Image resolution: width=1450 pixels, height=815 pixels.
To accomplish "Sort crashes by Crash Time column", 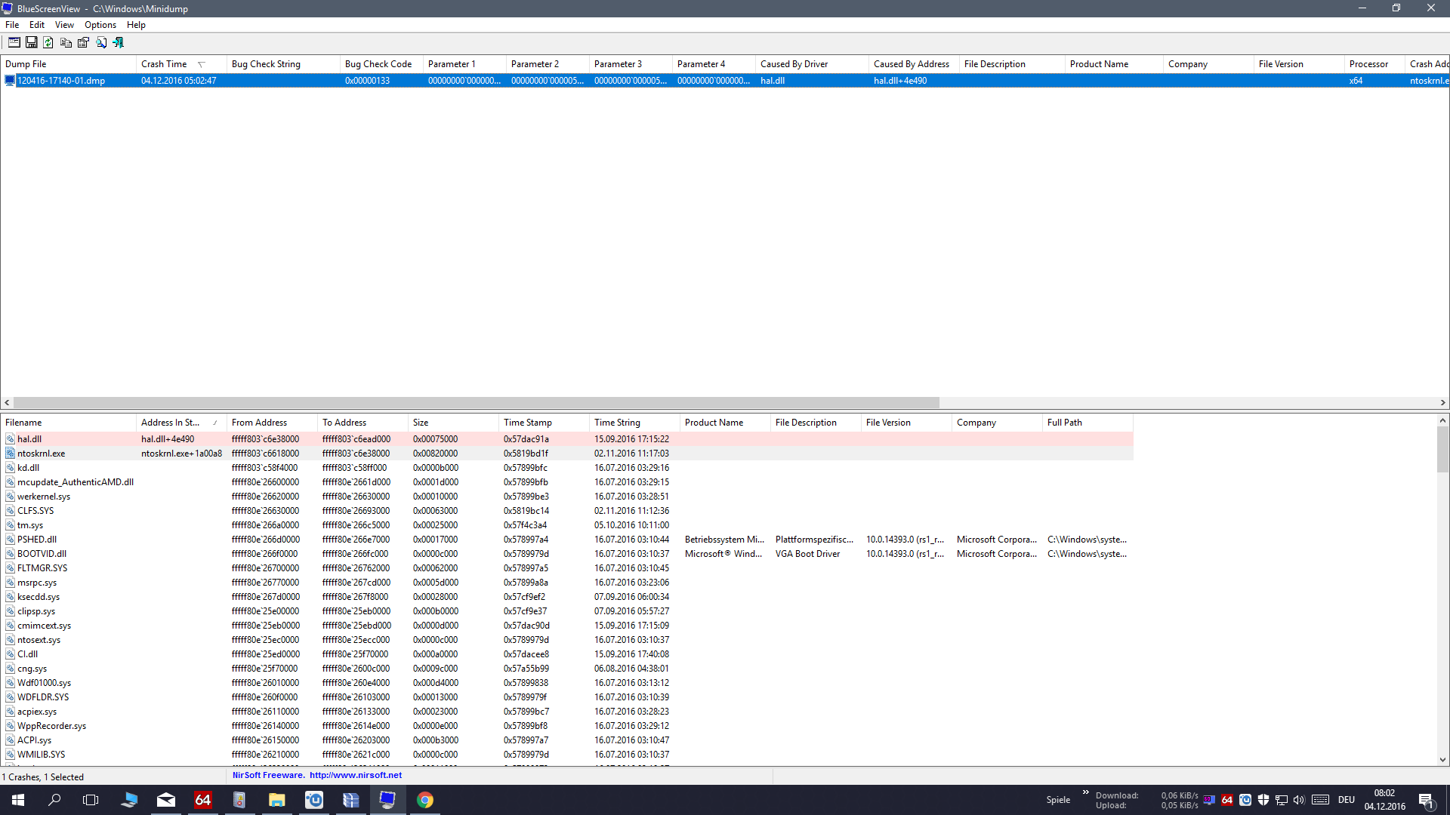I will (164, 64).
